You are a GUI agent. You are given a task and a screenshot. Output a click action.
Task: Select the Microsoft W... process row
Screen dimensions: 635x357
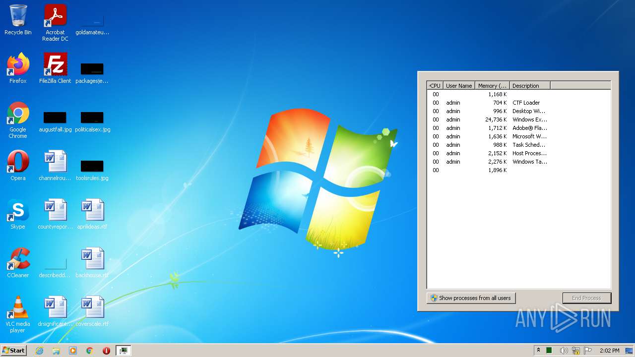pyautogui.click(x=518, y=136)
